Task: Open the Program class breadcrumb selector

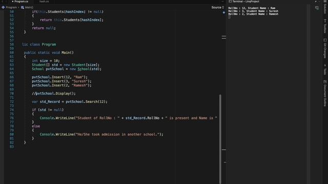Action: (11, 7)
